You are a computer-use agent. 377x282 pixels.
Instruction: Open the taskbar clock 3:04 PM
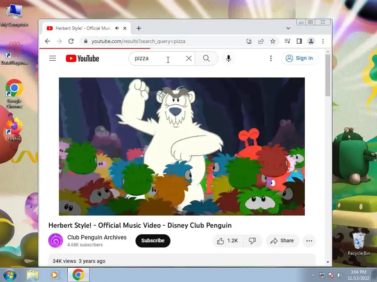[x=358, y=275]
